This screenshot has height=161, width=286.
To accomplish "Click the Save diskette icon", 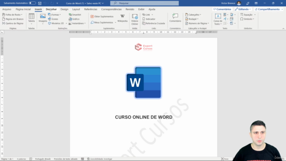I will click(x=40, y=3).
